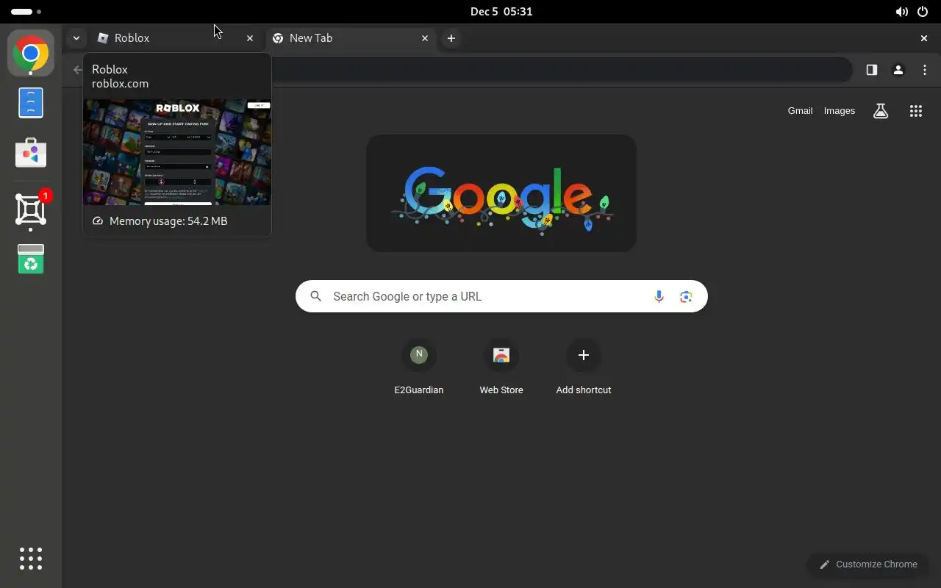This screenshot has width=941, height=588.
Task: Click the Activities pill in the top bar
Action: pos(26,12)
